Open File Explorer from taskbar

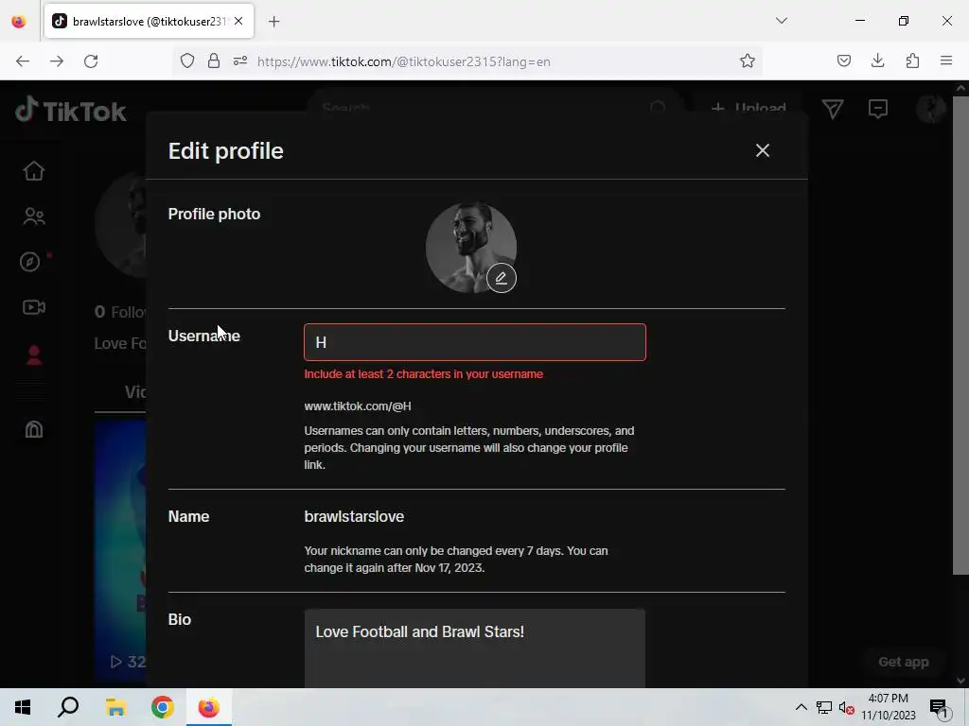[x=115, y=707]
